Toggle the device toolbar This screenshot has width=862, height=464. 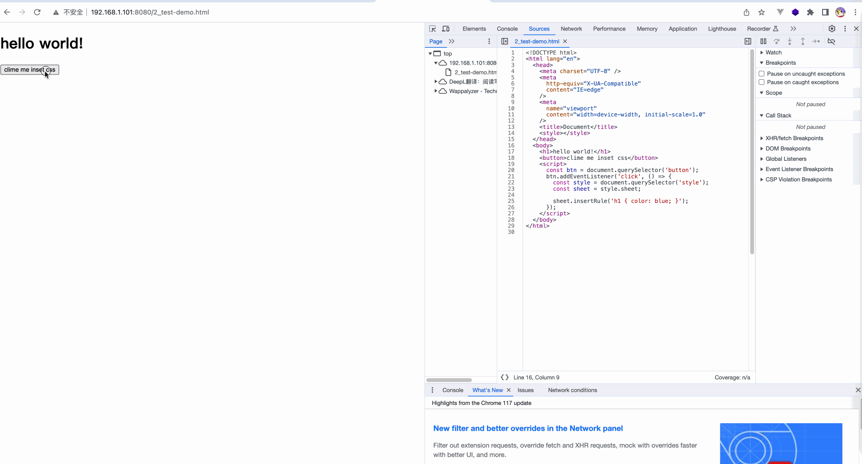coord(446,29)
